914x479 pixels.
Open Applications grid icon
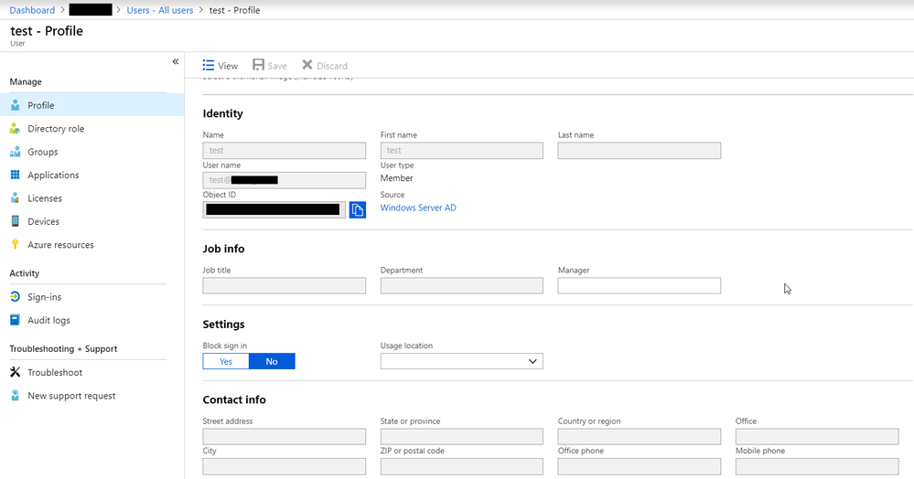(16, 175)
